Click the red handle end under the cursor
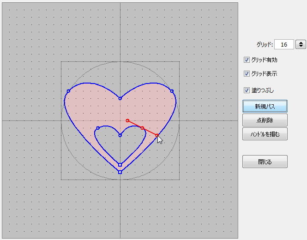This screenshot has width=307, height=240. click(157, 135)
